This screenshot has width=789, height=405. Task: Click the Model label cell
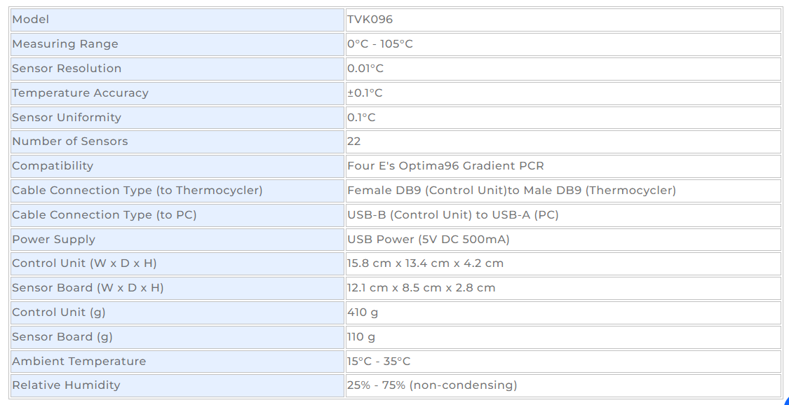[x=177, y=20]
